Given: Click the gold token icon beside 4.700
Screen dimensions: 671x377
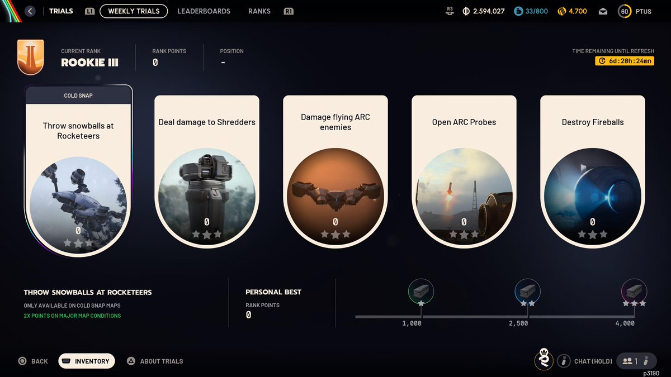Looking at the screenshot, I should pos(562,11).
